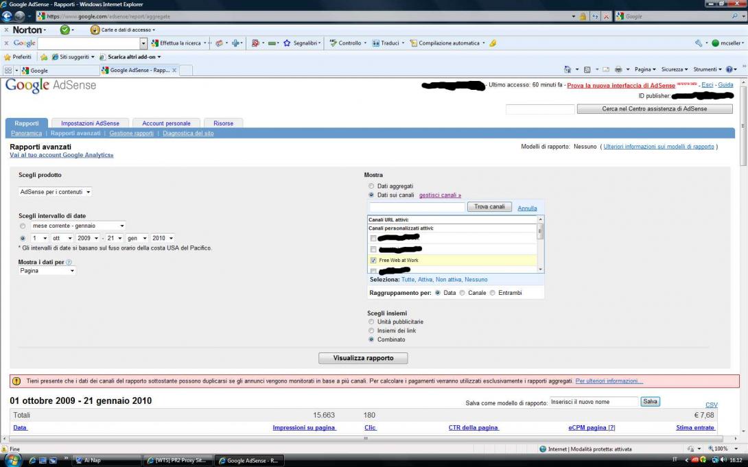The height and width of the screenshot is (467, 748).
Task: Click the IE help question mark icon
Action: tap(729, 69)
